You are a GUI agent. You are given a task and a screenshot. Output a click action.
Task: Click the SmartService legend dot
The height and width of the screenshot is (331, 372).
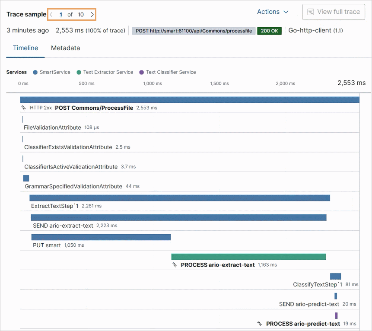(x=35, y=72)
